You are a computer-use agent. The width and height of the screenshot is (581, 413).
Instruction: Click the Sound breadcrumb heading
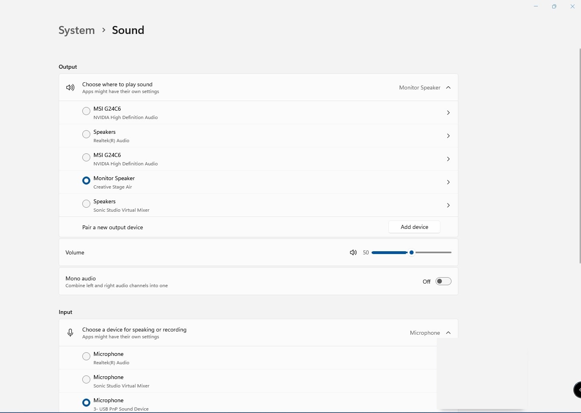128,30
